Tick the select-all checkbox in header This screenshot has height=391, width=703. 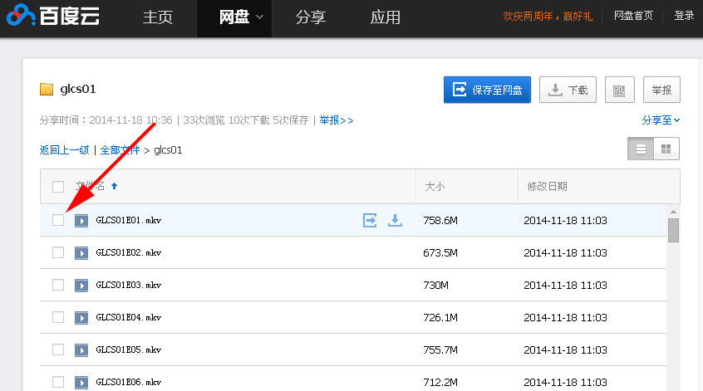click(x=58, y=186)
